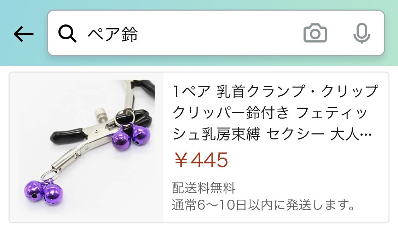
Task: Click the title line クリッパー鈴付き フェティッ
Action: 270,113
